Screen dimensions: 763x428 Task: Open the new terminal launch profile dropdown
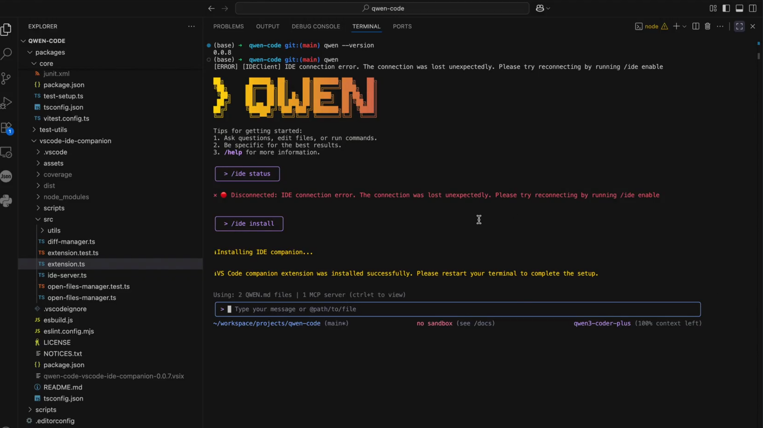(684, 26)
